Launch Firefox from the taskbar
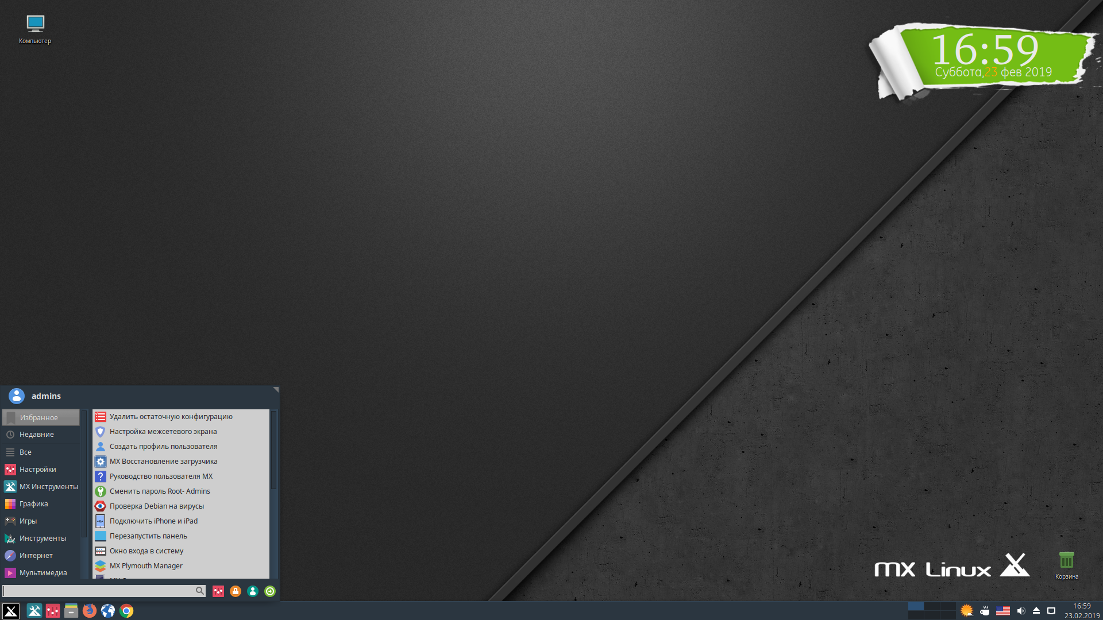This screenshot has width=1103, height=620. pyautogui.click(x=90, y=611)
